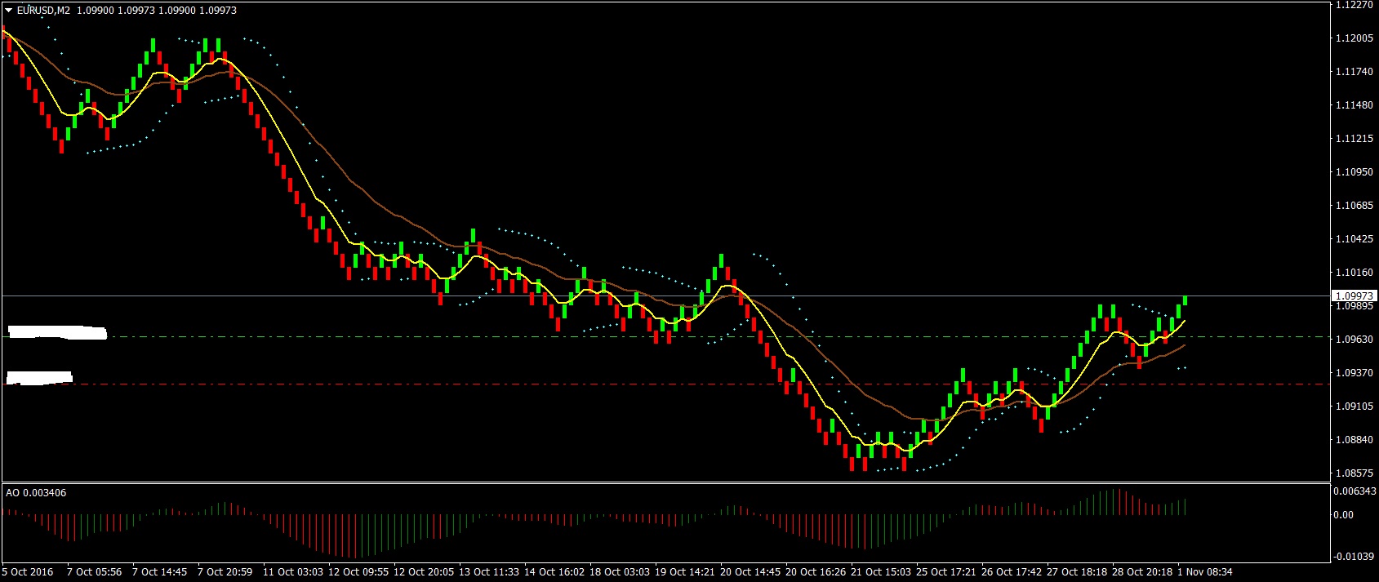The image size is (1379, 582).
Task: Click price scale value 1.08840
Action: [x=1355, y=440]
